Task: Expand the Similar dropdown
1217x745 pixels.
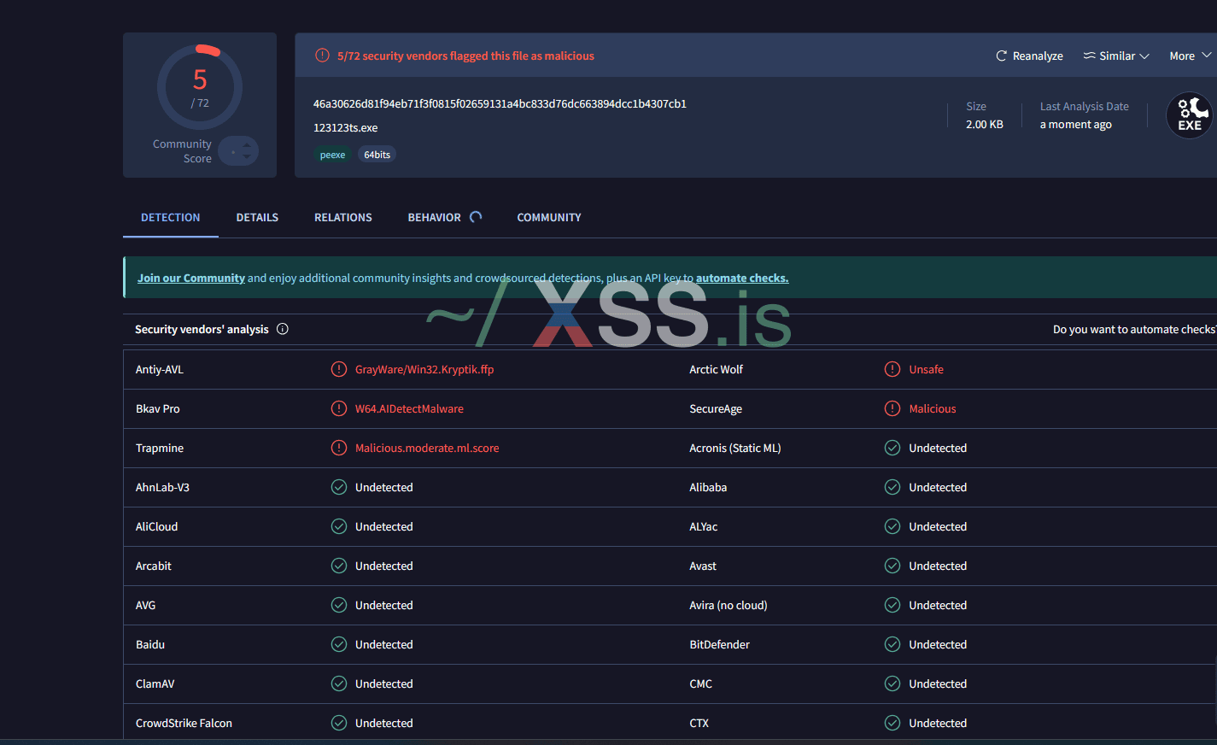Action: 1116,56
